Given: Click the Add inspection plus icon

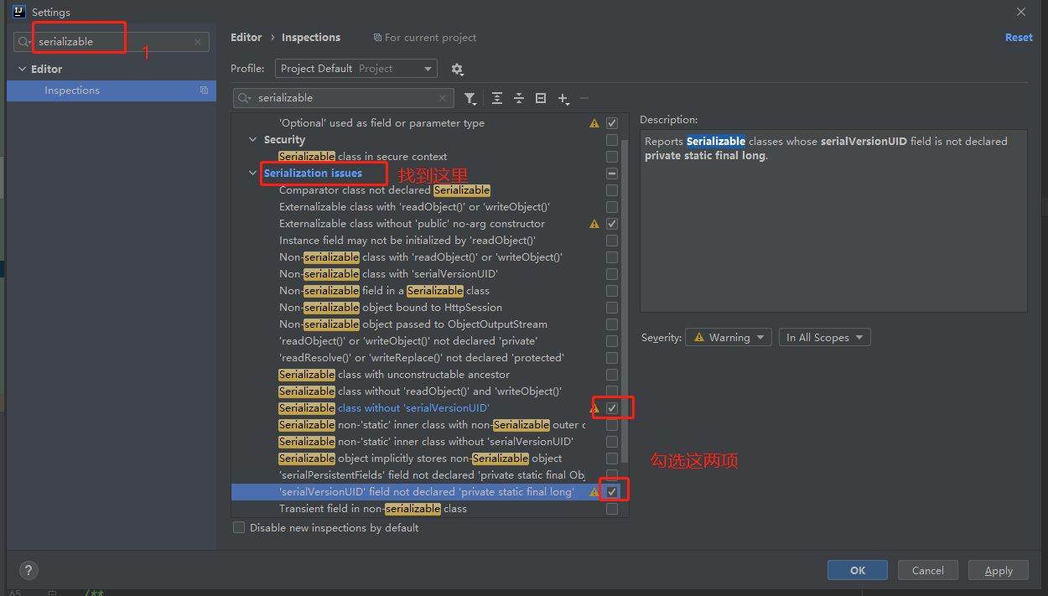Looking at the screenshot, I should coord(563,99).
